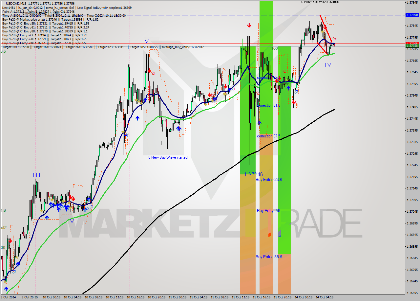This screenshot has width=420, height=301.
Task: Click the 1.37445 price axis label
Action: 412,118
